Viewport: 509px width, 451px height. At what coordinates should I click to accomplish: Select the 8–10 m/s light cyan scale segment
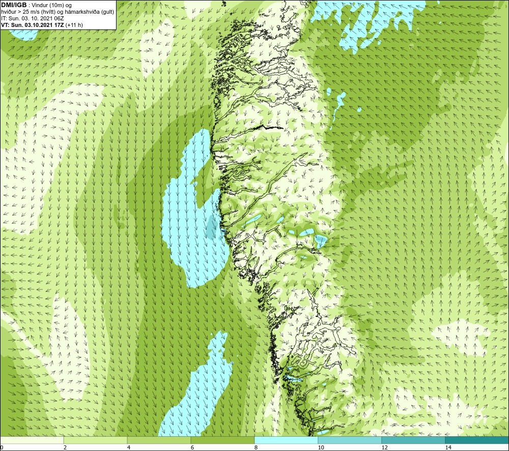coord(286,440)
